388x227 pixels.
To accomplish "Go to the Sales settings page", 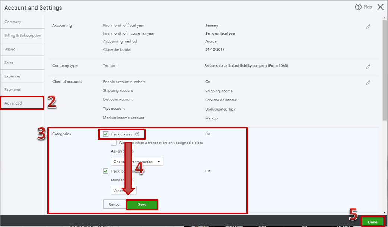I will 9,63.
